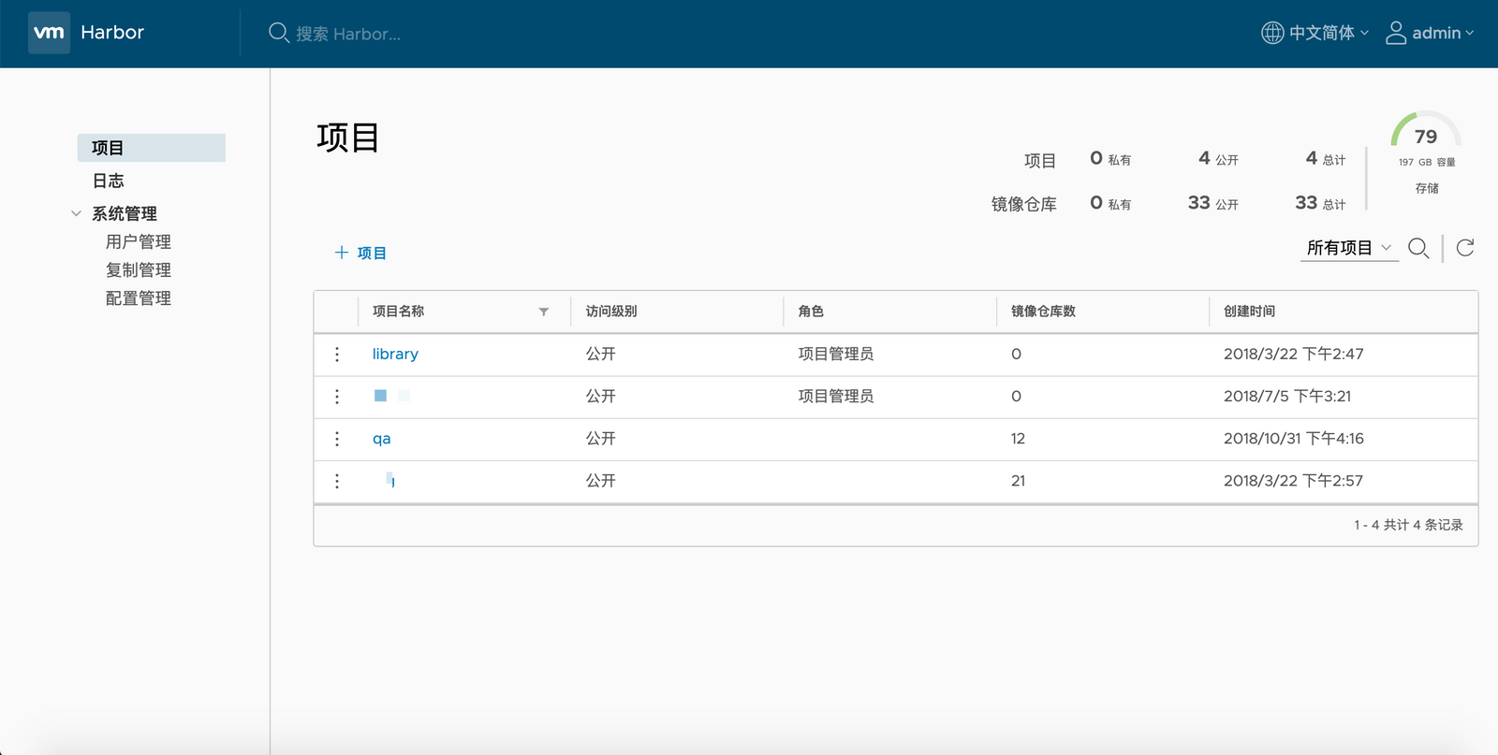Image resolution: width=1498 pixels, height=755 pixels.
Task: Open 用户管理 in the sidebar
Action: (x=139, y=241)
